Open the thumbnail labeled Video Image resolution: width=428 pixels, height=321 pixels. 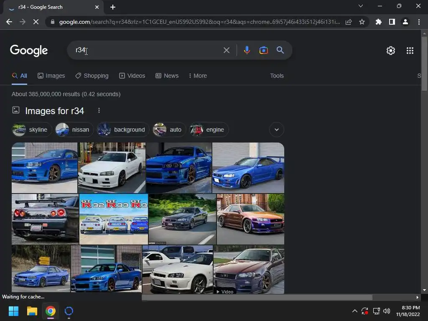[x=249, y=270]
